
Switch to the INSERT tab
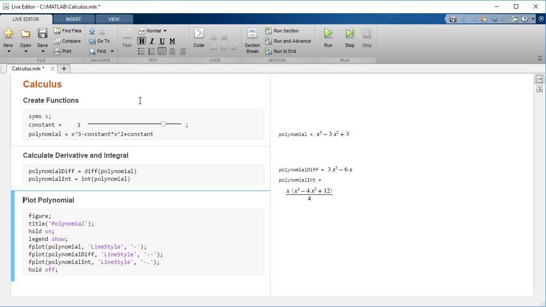point(73,19)
